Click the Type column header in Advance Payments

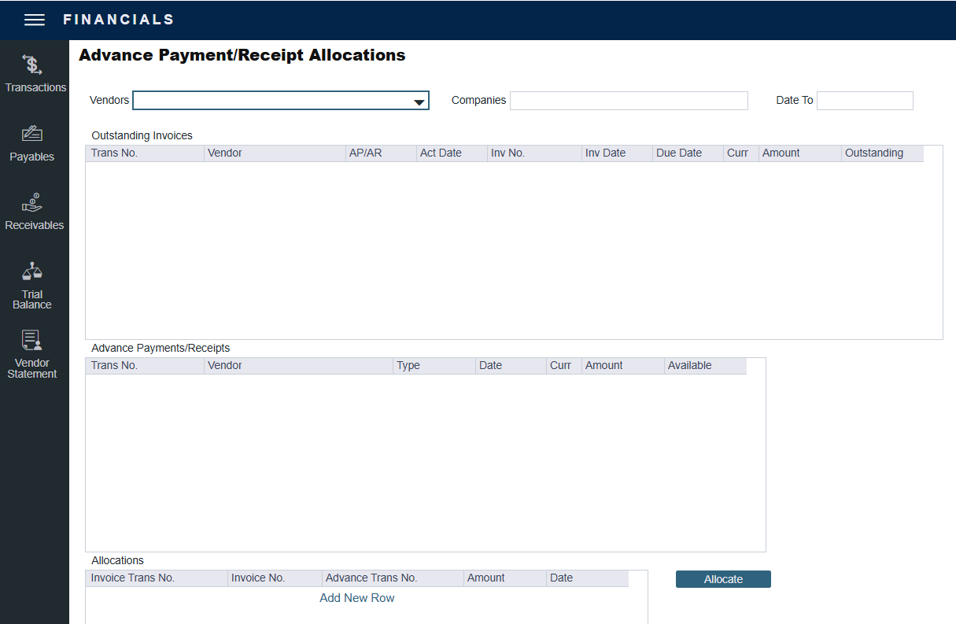point(408,366)
